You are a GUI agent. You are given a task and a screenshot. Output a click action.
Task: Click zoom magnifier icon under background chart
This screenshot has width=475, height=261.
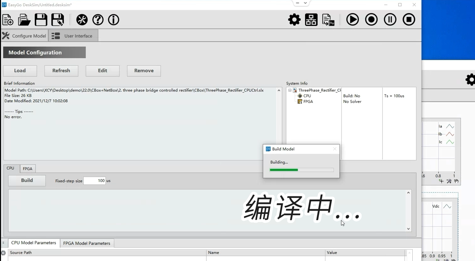[449, 181]
